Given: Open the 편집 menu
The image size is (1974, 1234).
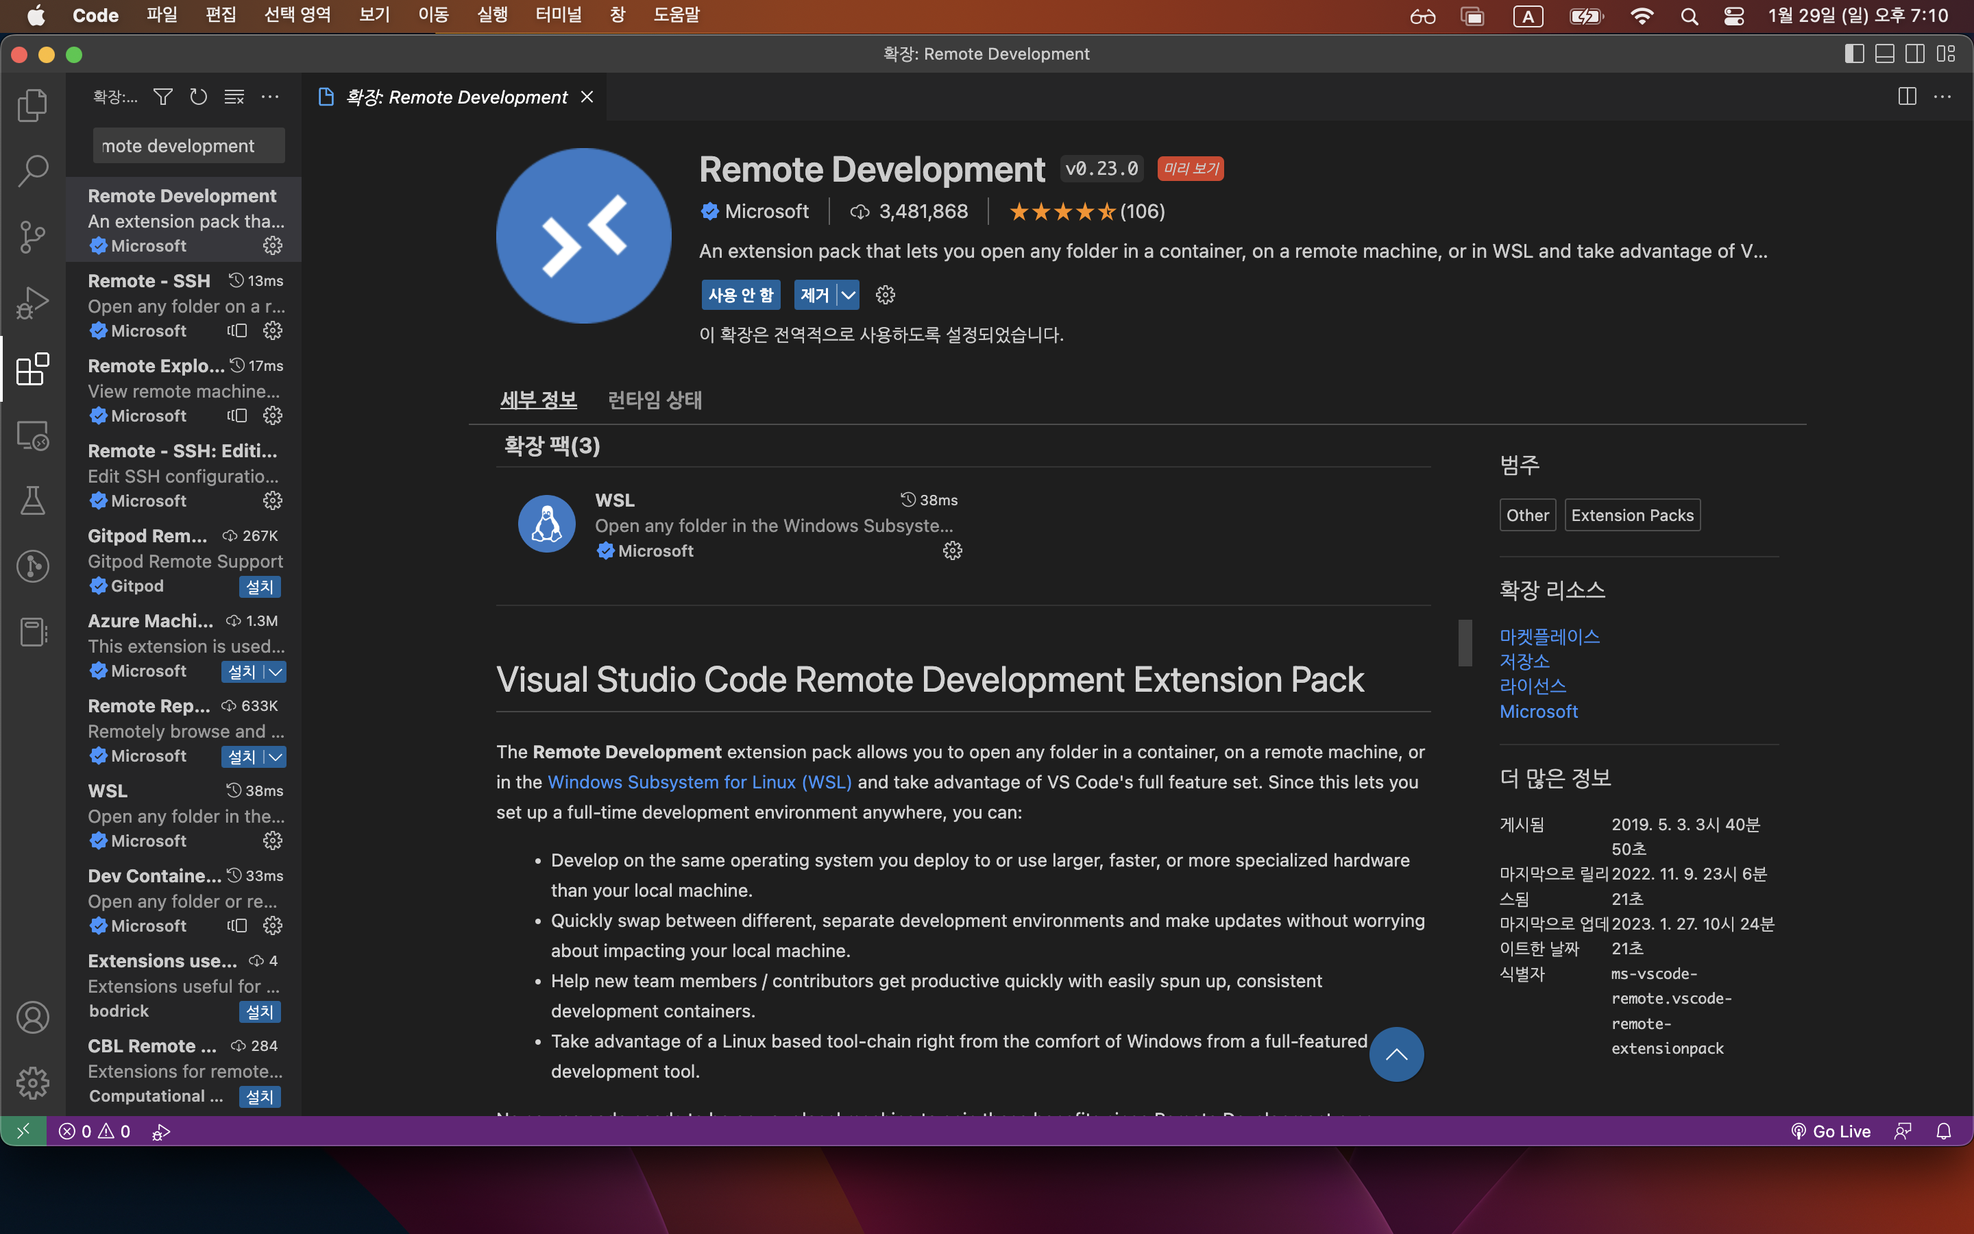Looking at the screenshot, I should [x=220, y=14].
